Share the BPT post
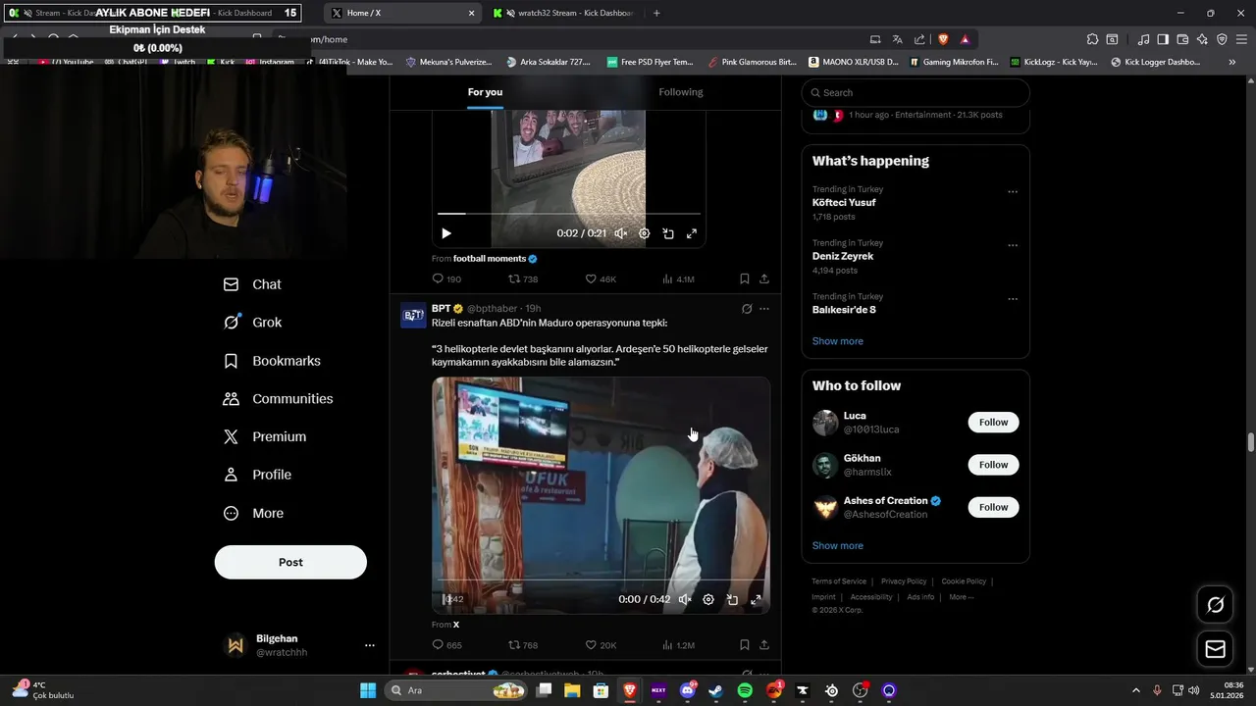Viewport: 1256px width, 706px height. coord(764,645)
